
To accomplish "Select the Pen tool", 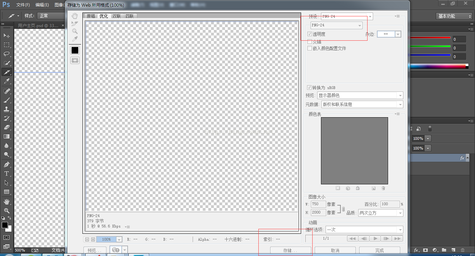I will click(x=7, y=164).
